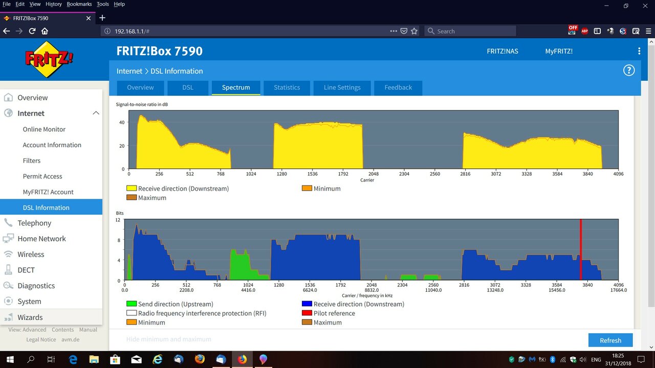
Task: Switch to the Line Settings tab
Action: (x=342, y=87)
